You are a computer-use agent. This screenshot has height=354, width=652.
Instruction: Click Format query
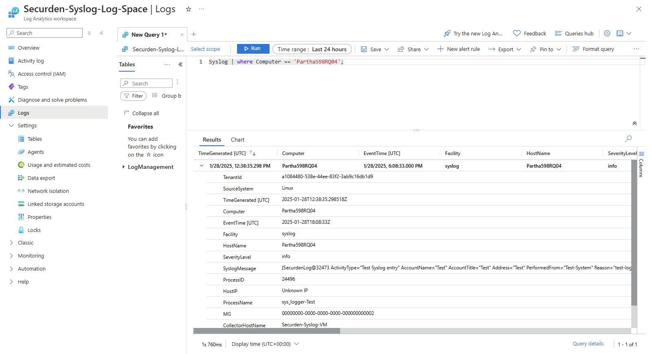pos(593,49)
